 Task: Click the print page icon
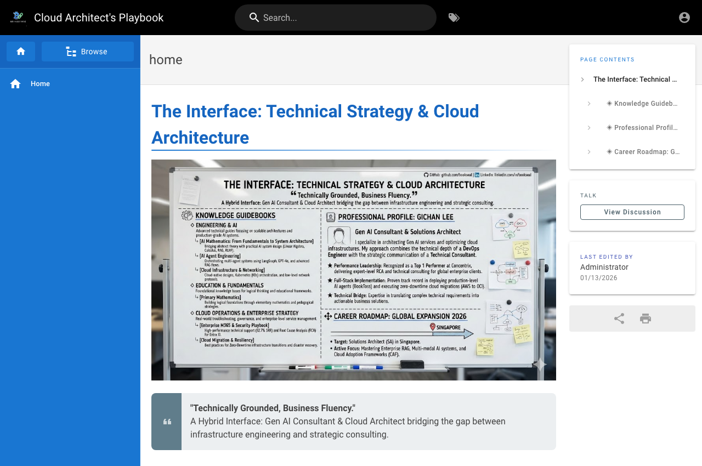point(646,319)
